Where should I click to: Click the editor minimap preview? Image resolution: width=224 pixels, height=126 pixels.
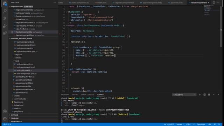[x=211, y=10]
